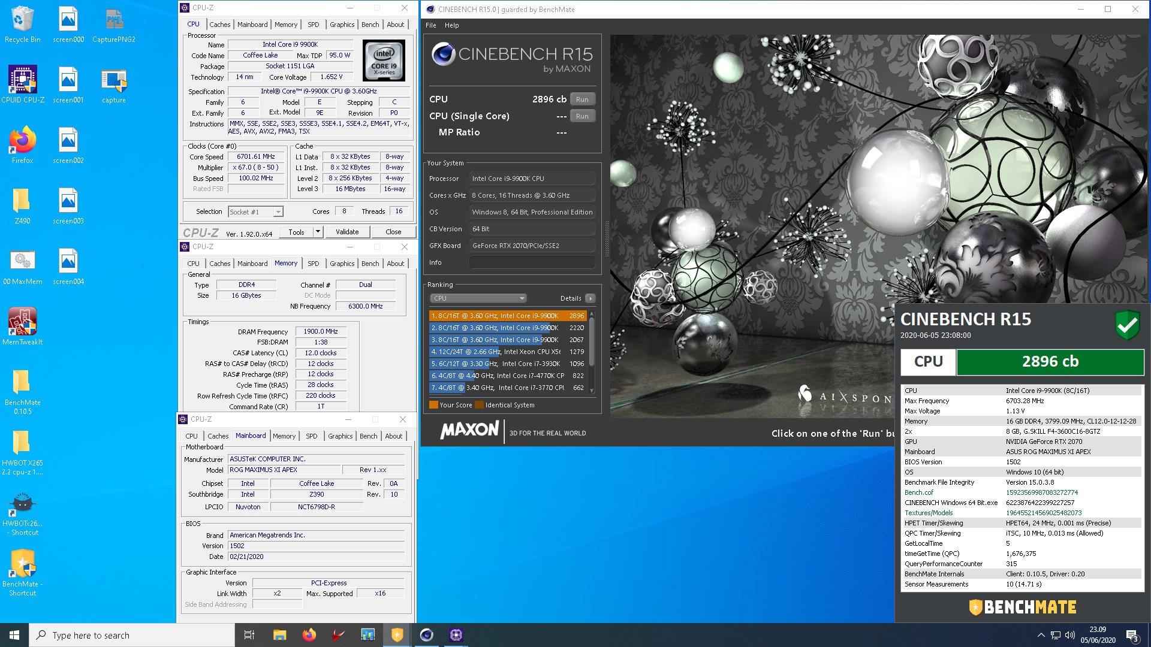This screenshot has width=1151, height=647.
Task: Select i7-3930K ranking entry
Action: (508, 364)
